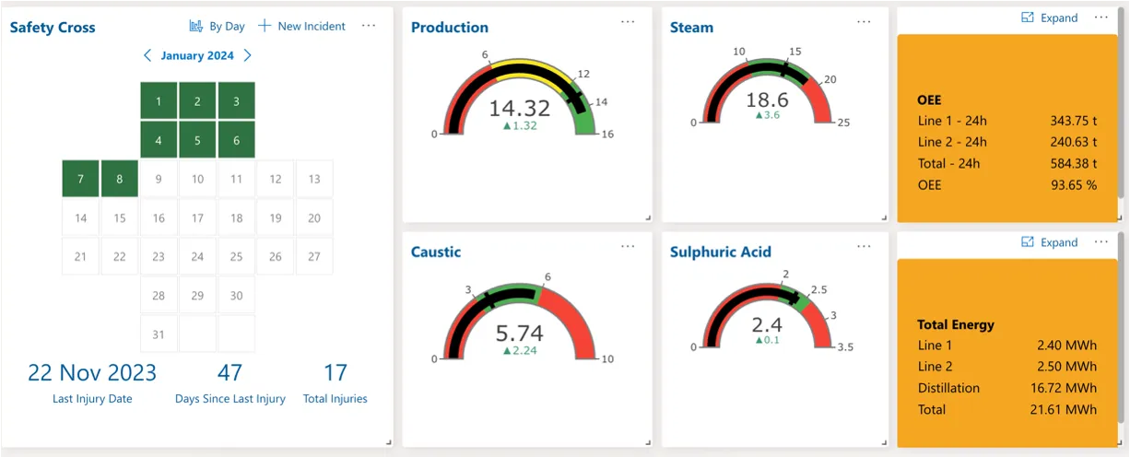Image resolution: width=1130 pixels, height=457 pixels.
Task: Select day 3 in safety calendar
Action: [x=236, y=101]
